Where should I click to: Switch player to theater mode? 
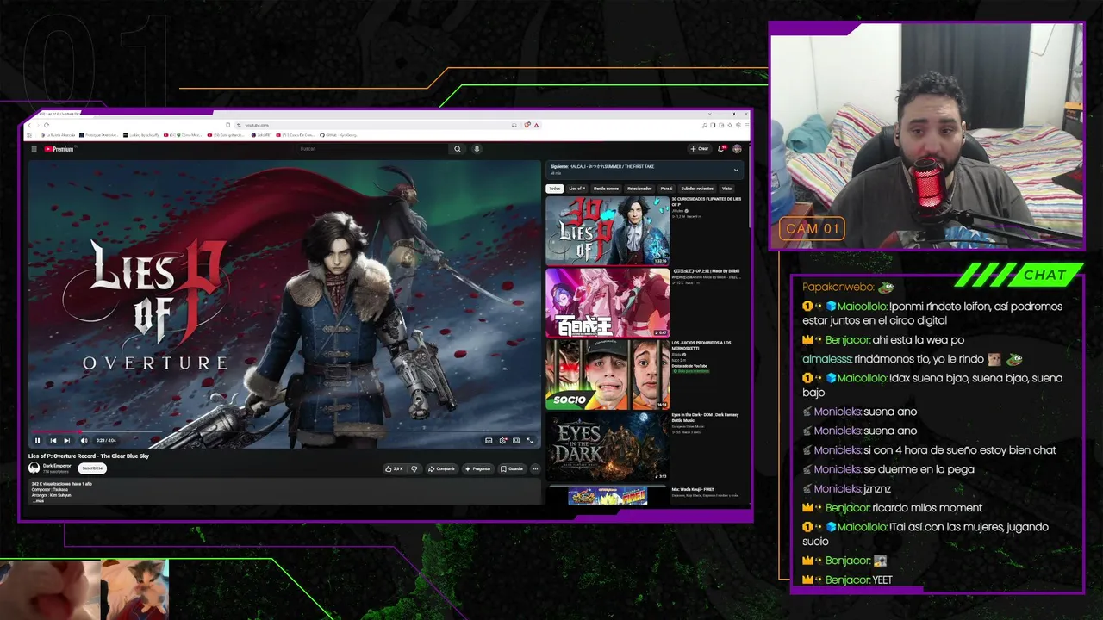click(x=516, y=440)
